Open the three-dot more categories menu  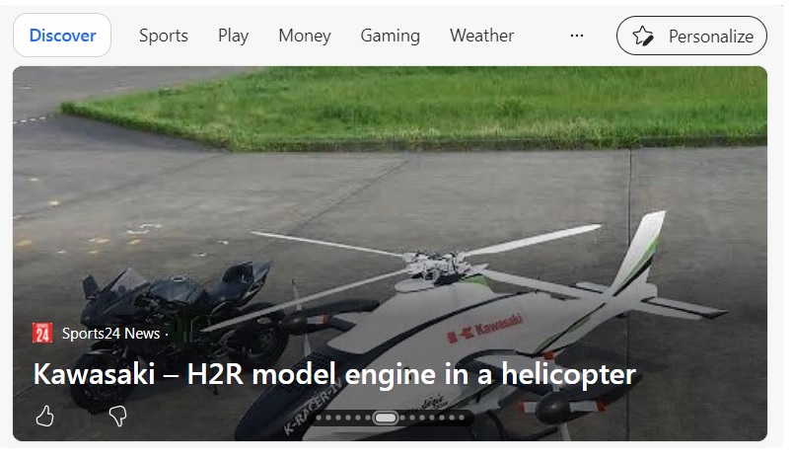577,36
